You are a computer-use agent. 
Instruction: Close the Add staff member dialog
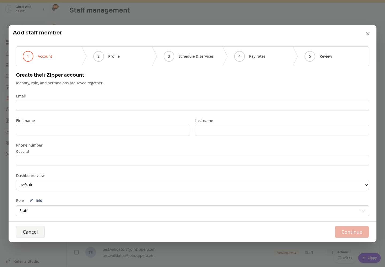click(368, 34)
